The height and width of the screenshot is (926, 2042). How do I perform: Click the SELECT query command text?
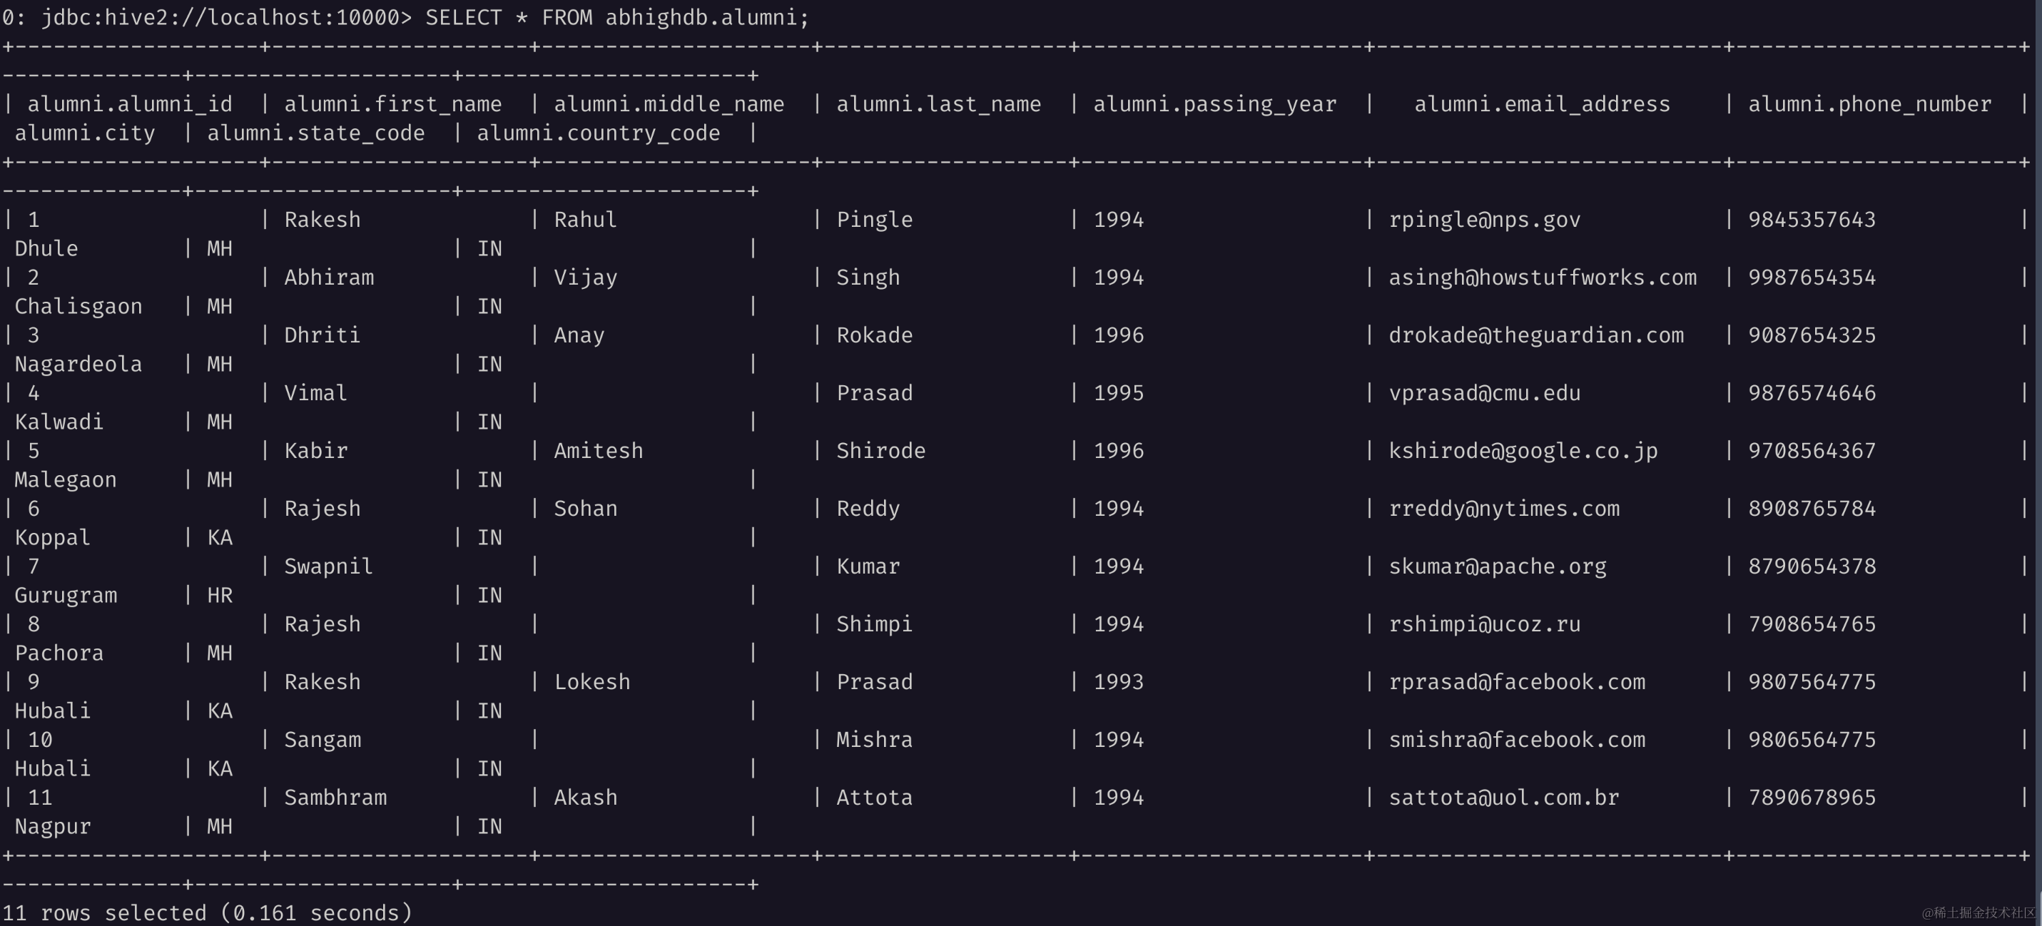tap(616, 17)
